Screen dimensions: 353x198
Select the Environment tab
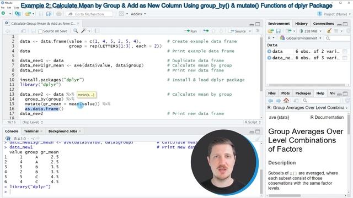(279, 24)
